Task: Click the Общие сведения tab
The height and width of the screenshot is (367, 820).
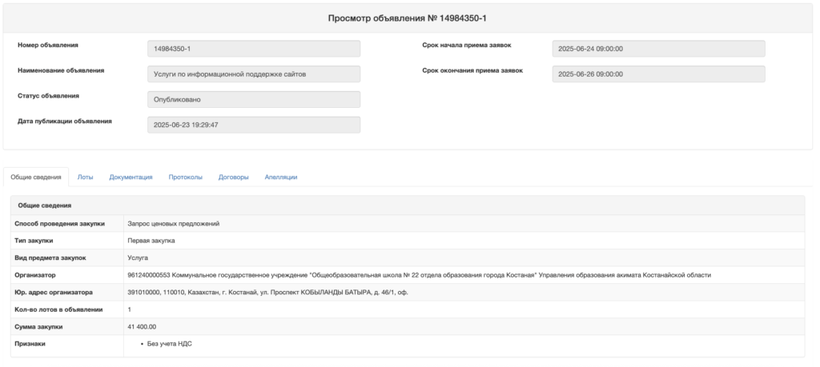Action: [36, 177]
